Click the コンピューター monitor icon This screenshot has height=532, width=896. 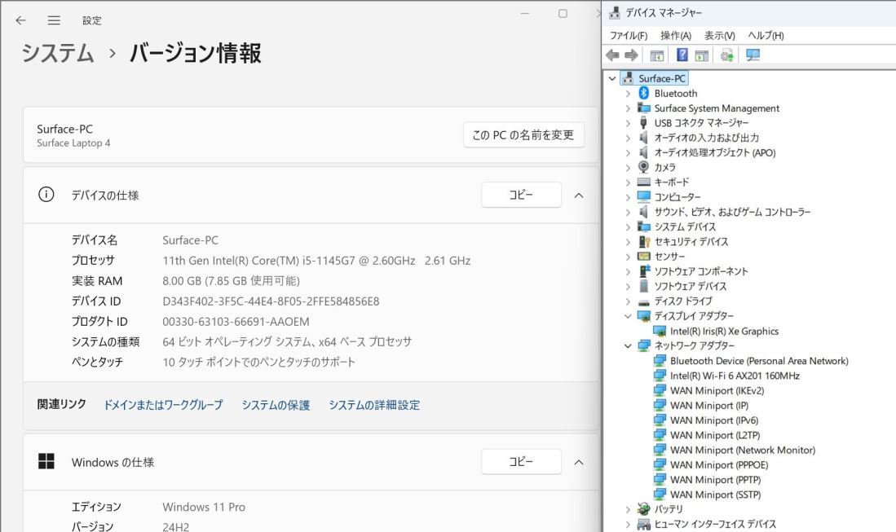[644, 197]
